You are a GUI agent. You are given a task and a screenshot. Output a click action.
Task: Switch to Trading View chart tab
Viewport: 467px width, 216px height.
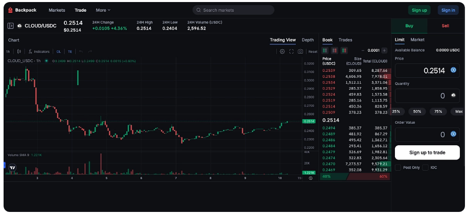tap(283, 40)
